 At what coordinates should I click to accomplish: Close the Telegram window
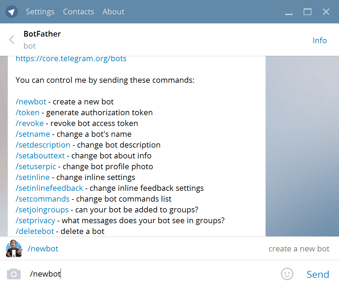click(x=326, y=12)
